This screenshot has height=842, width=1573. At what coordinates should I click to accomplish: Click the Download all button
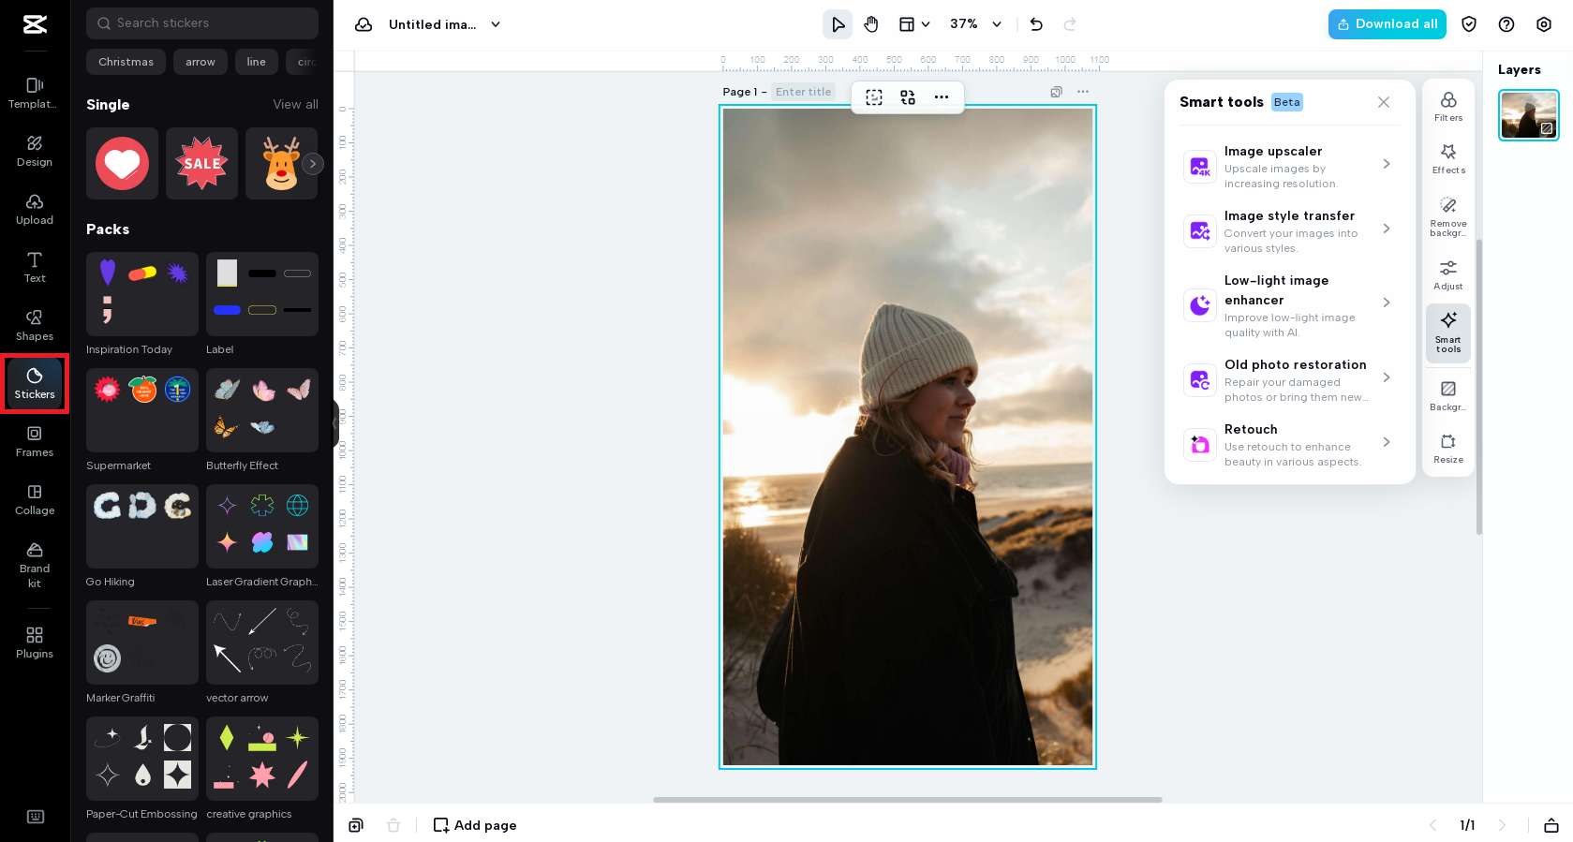(1387, 24)
